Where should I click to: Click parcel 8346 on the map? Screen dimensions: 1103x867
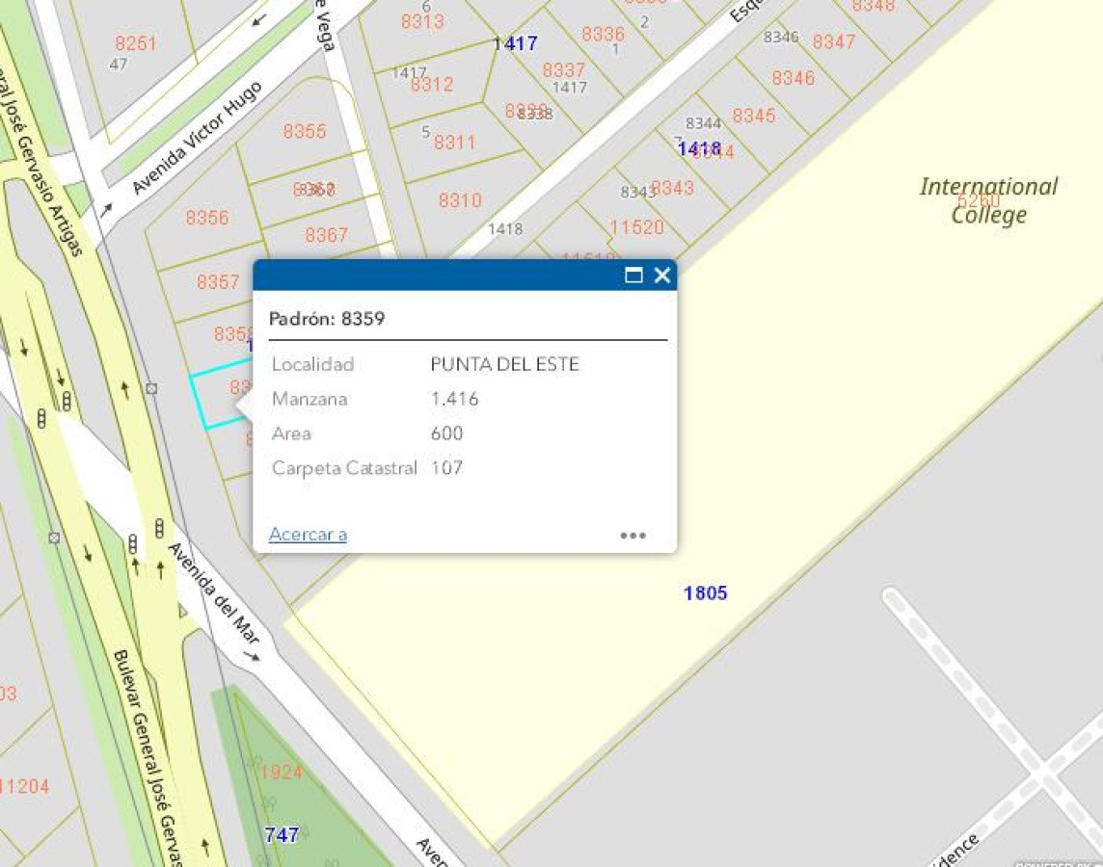(794, 78)
